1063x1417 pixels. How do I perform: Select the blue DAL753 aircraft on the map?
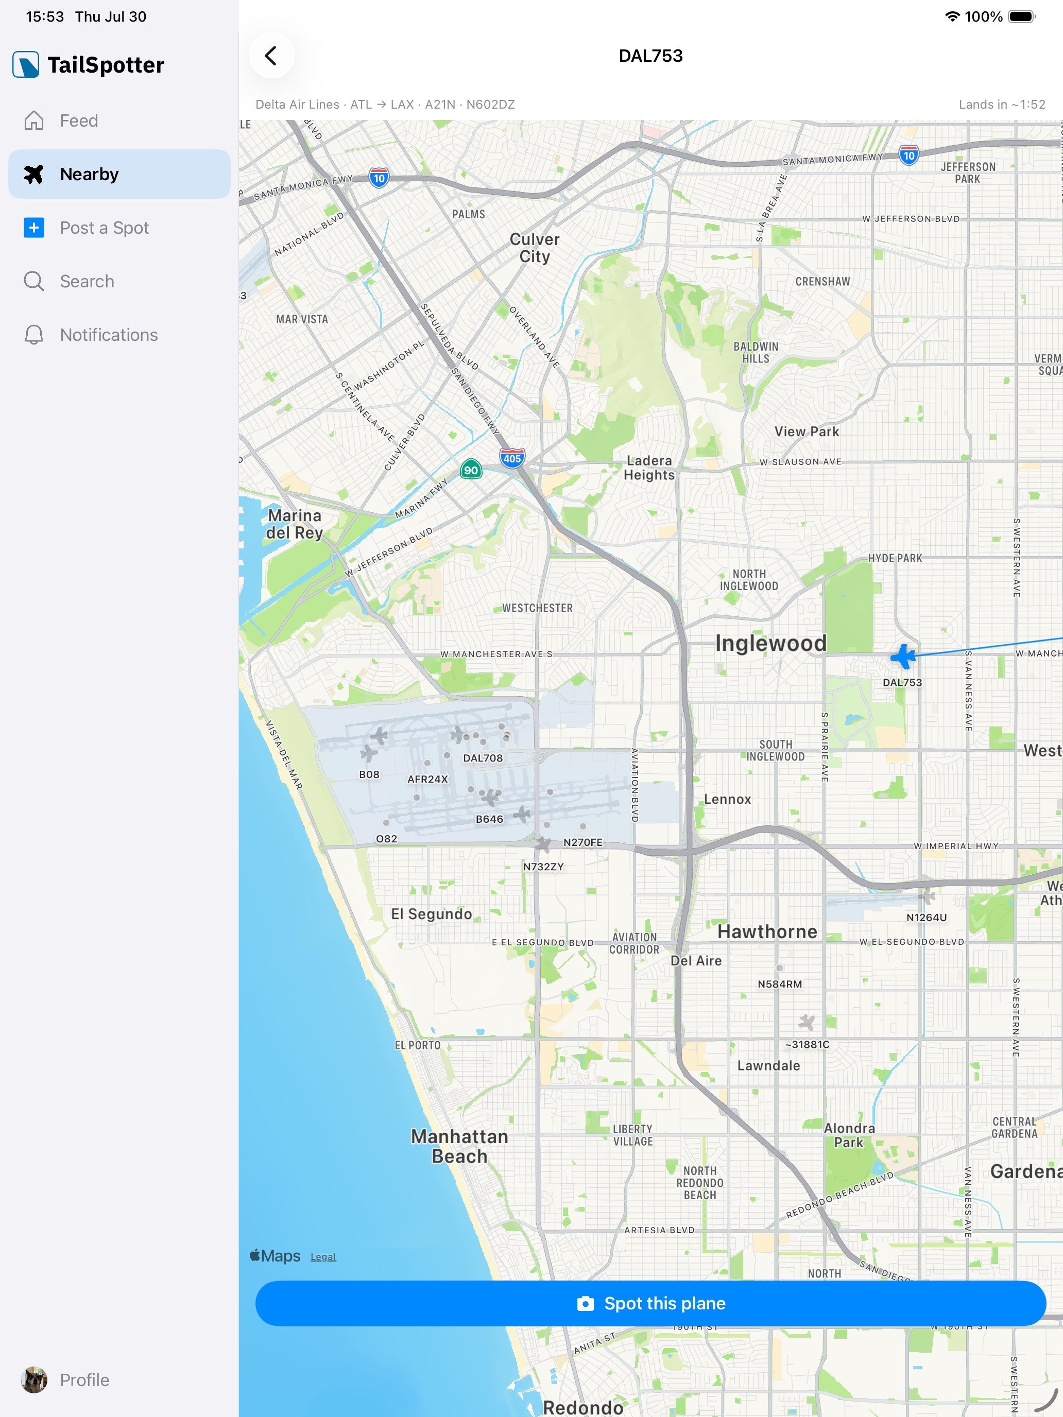pyautogui.click(x=903, y=656)
